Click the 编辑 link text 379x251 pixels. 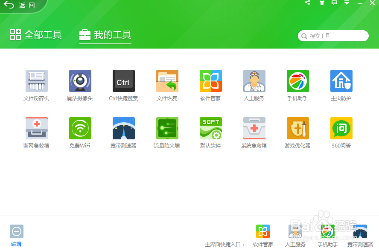click(x=16, y=244)
